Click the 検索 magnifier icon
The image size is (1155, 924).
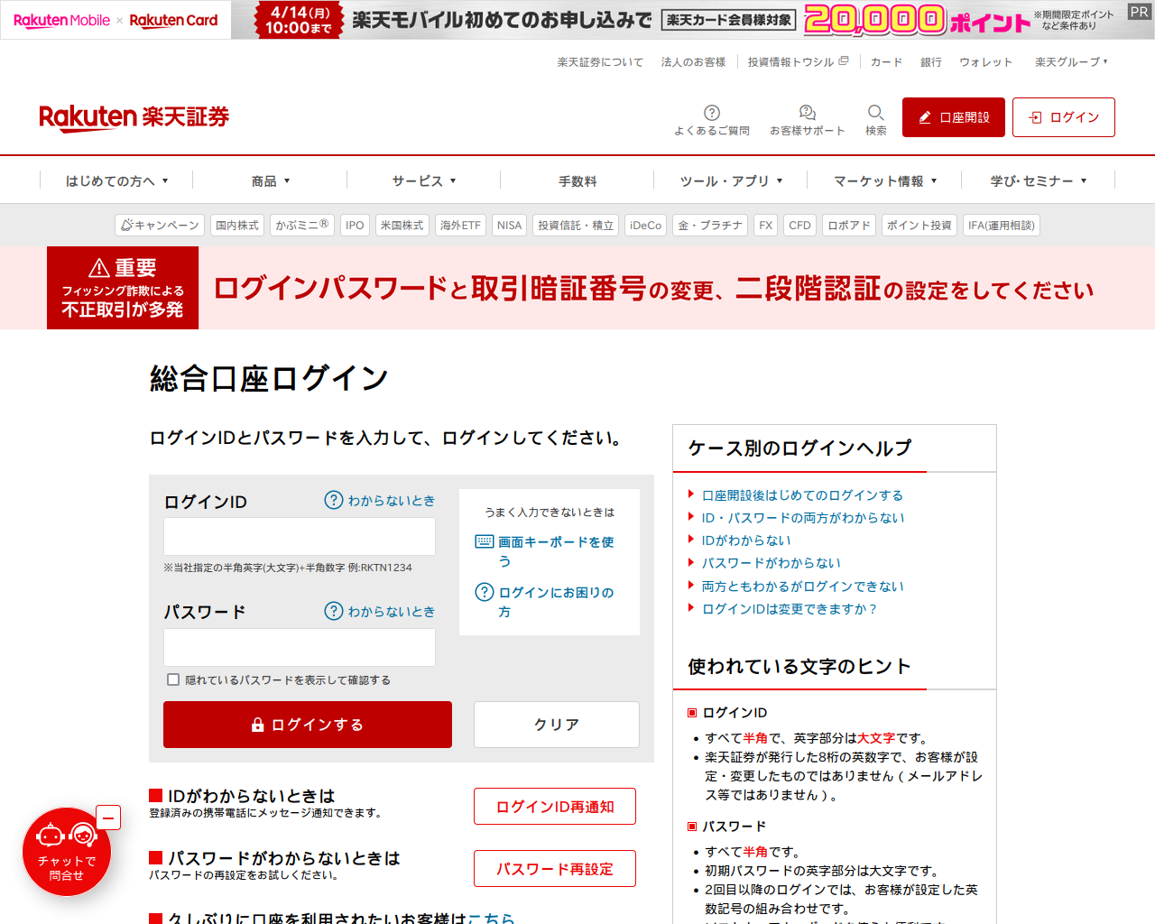click(x=875, y=113)
